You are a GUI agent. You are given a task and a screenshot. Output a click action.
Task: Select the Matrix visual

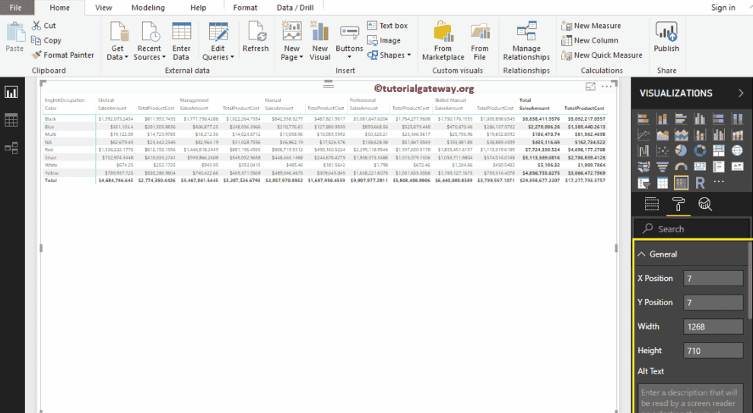click(681, 182)
